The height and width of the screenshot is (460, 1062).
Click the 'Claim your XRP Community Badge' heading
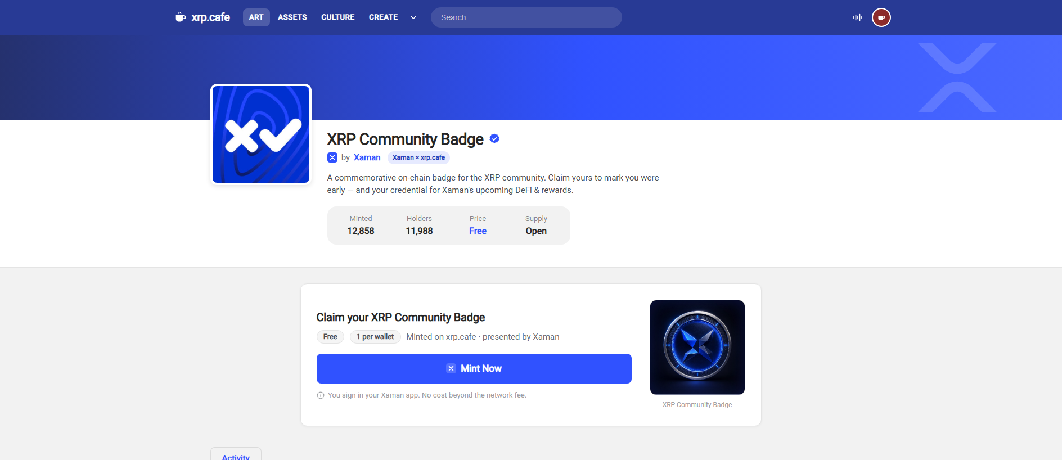pos(400,317)
